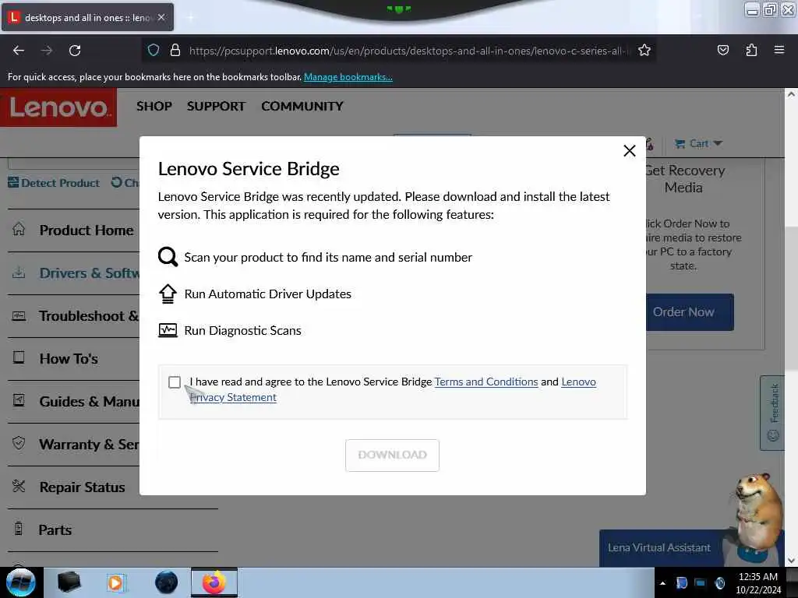798x598 pixels.
Task: Click the Parts icon in the sidebar
Action: coord(19,529)
